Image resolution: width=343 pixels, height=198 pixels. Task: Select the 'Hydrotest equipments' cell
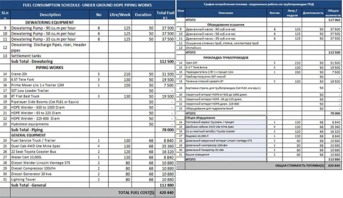click(50, 124)
